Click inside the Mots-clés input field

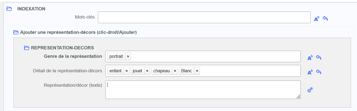tap(204, 17)
